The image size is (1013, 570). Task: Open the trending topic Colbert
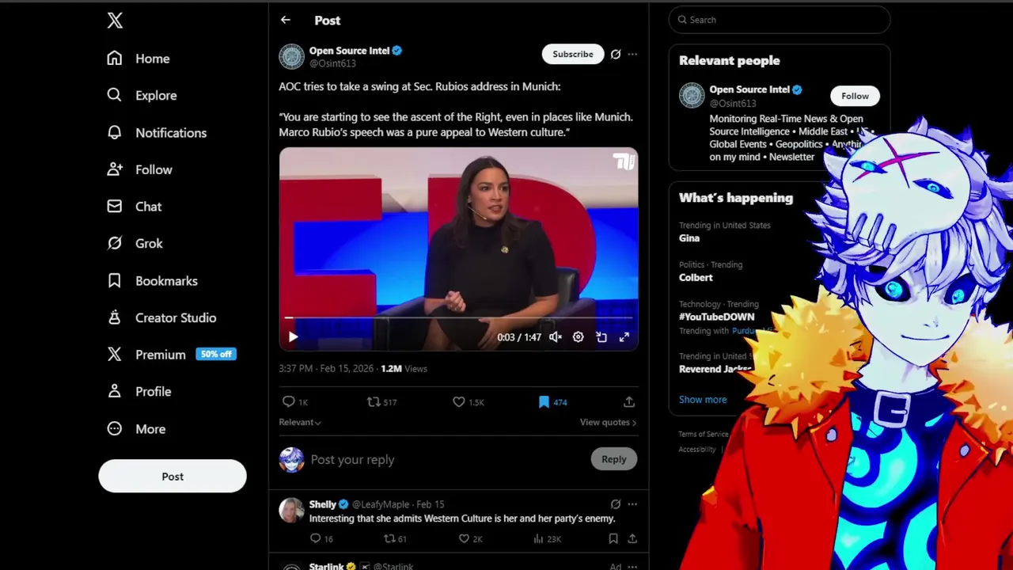pos(696,277)
